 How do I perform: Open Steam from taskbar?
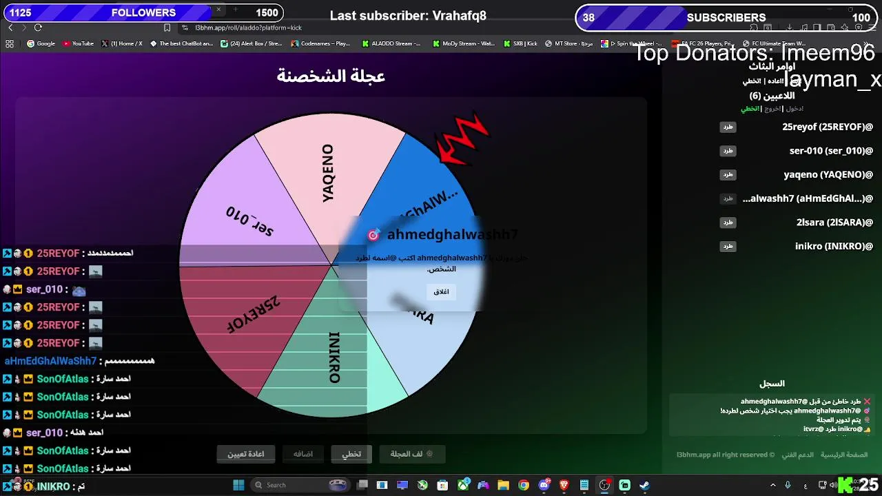644,485
